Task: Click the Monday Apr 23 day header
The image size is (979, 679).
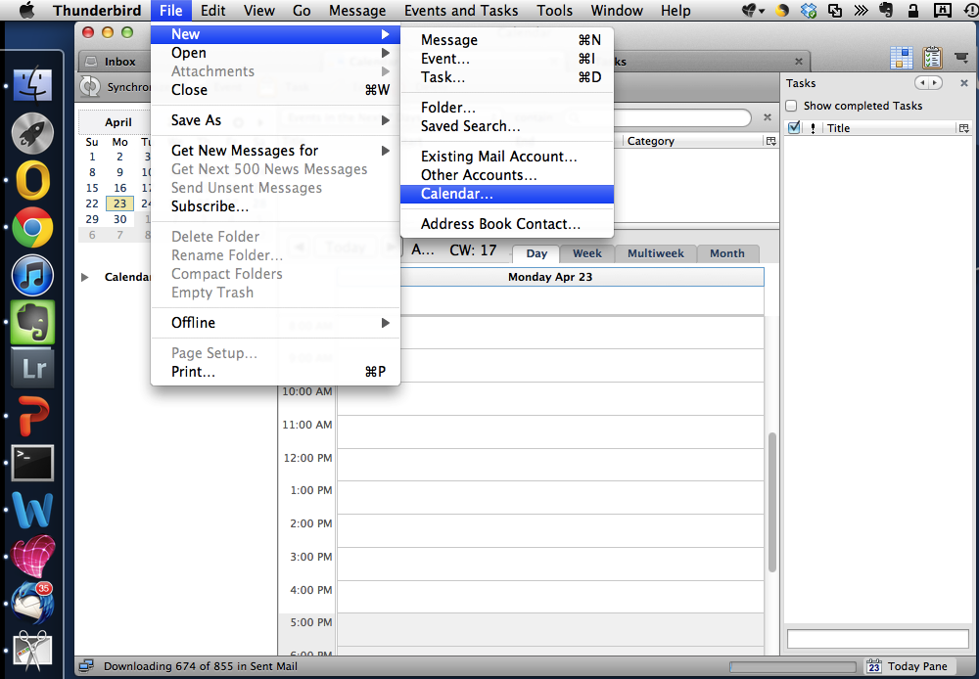Action: coord(550,277)
